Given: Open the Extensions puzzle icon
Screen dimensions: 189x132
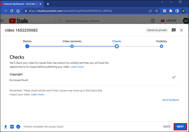Looking at the screenshot, I should coord(171,11).
